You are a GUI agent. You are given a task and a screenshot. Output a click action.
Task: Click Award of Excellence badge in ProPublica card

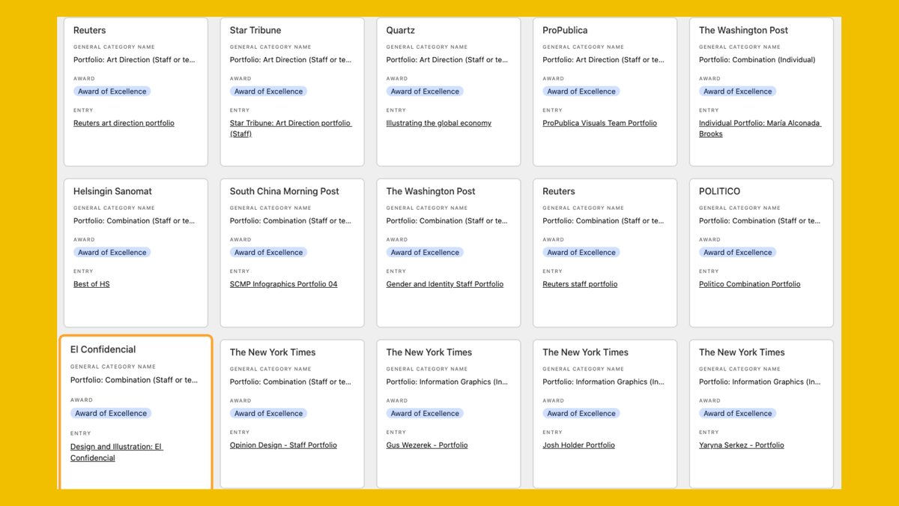[x=581, y=91]
